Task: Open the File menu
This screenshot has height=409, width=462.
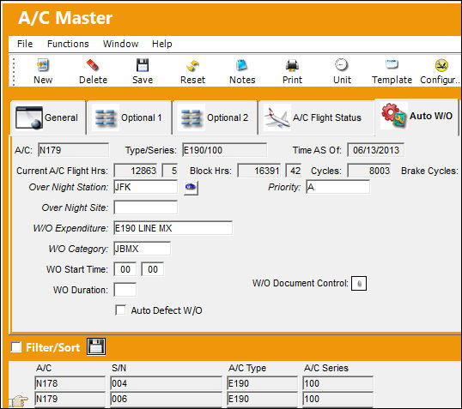Action: (25, 44)
